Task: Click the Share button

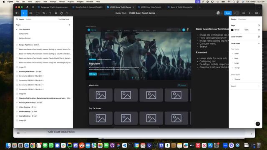Action: [228, 13]
